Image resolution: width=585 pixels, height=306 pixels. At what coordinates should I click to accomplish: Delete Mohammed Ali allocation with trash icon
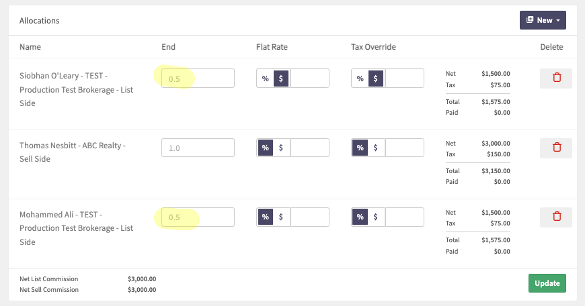tap(556, 217)
